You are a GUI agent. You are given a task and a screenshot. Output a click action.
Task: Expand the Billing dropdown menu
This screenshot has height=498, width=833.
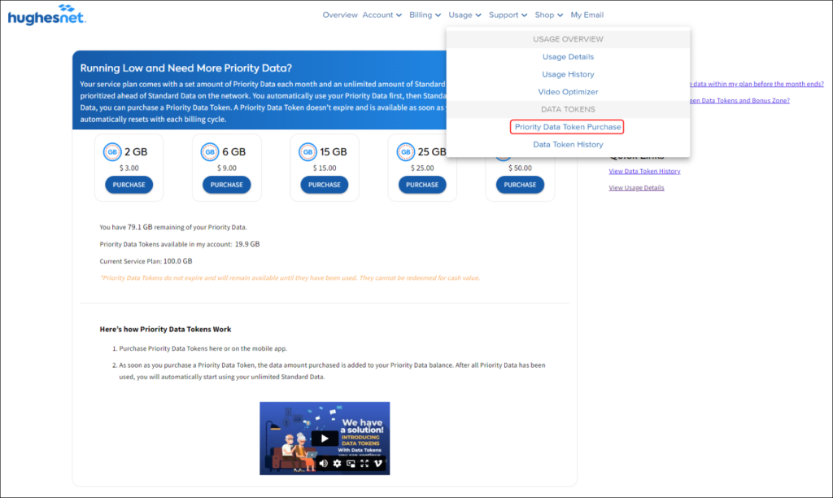pyautogui.click(x=425, y=15)
